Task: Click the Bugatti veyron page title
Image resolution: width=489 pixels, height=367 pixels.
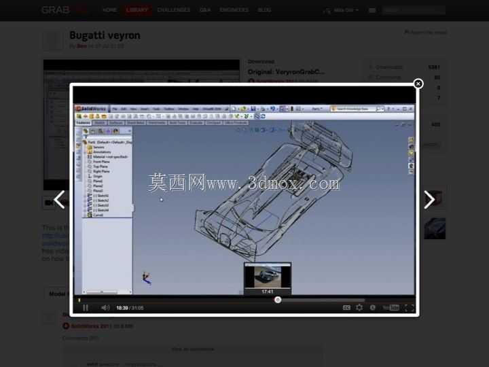Action: (x=105, y=35)
